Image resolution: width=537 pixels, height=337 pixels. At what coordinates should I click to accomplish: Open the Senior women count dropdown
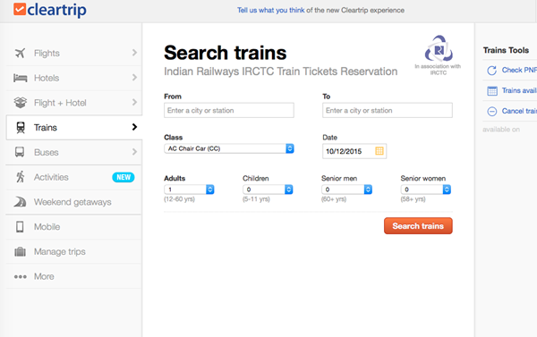point(426,190)
